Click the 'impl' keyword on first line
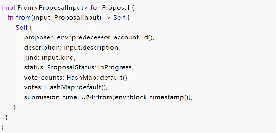 point(8,8)
